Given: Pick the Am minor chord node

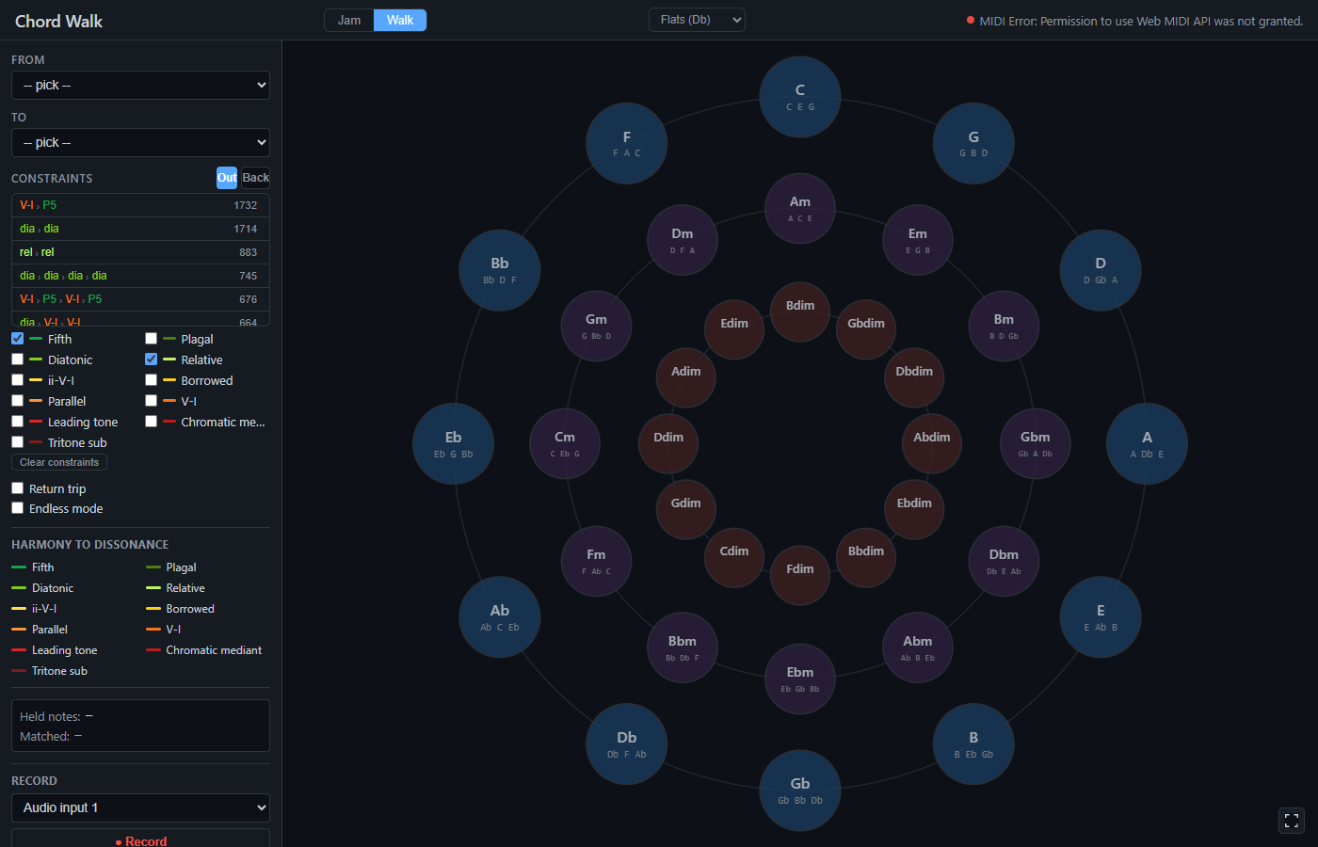Looking at the screenshot, I should 800,208.
